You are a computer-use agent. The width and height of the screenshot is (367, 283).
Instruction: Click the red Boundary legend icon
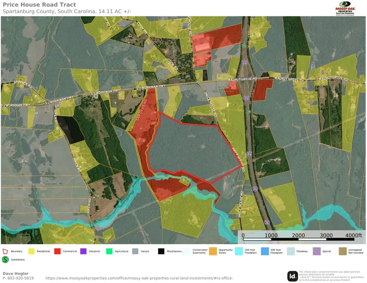[6, 251]
